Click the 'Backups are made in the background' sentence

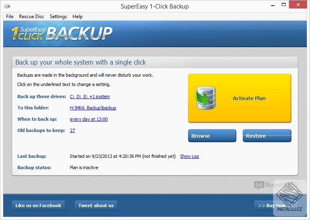(85, 75)
